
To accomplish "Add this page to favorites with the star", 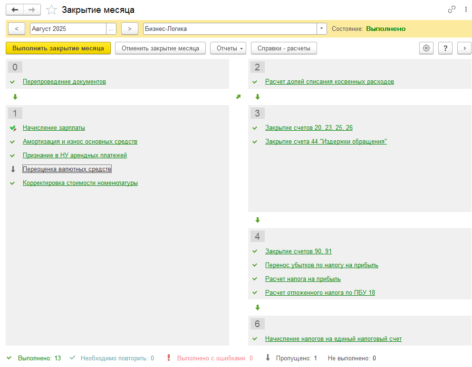I will (51, 10).
